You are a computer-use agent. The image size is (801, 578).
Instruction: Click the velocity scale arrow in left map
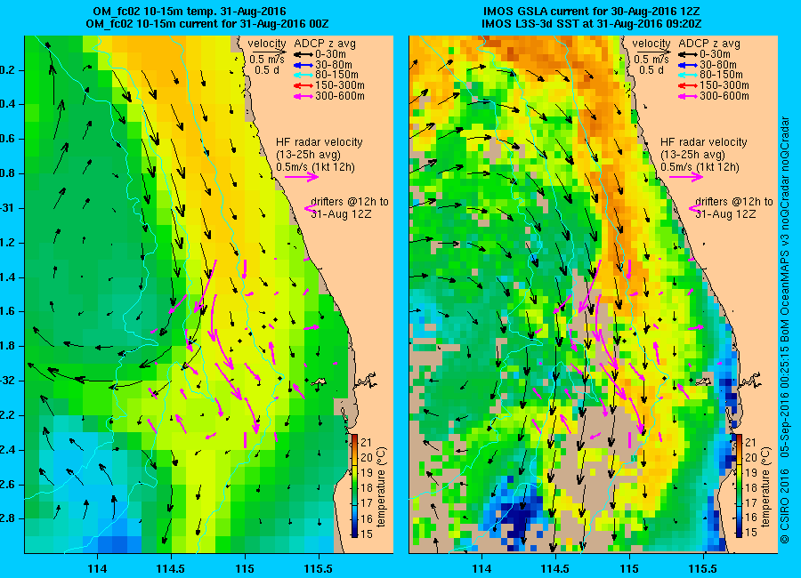(269, 52)
